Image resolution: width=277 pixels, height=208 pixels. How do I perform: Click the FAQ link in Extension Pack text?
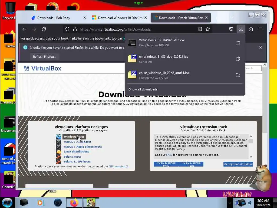pyautogui.click(x=169, y=155)
